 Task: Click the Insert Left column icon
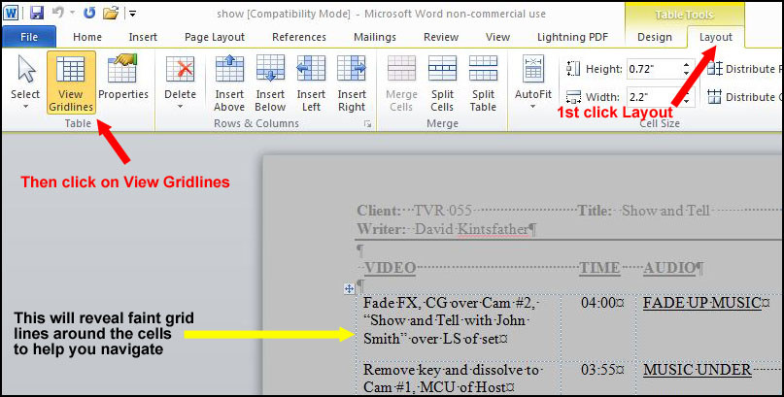311,83
